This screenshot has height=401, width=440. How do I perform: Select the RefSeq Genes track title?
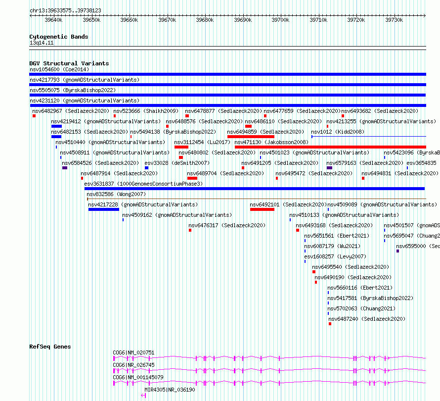[x=50, y=347]
